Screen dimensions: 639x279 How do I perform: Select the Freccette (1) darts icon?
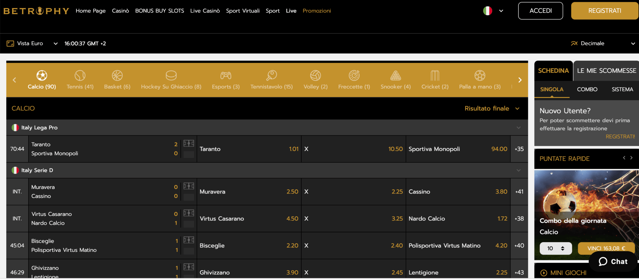click(354, 75)
